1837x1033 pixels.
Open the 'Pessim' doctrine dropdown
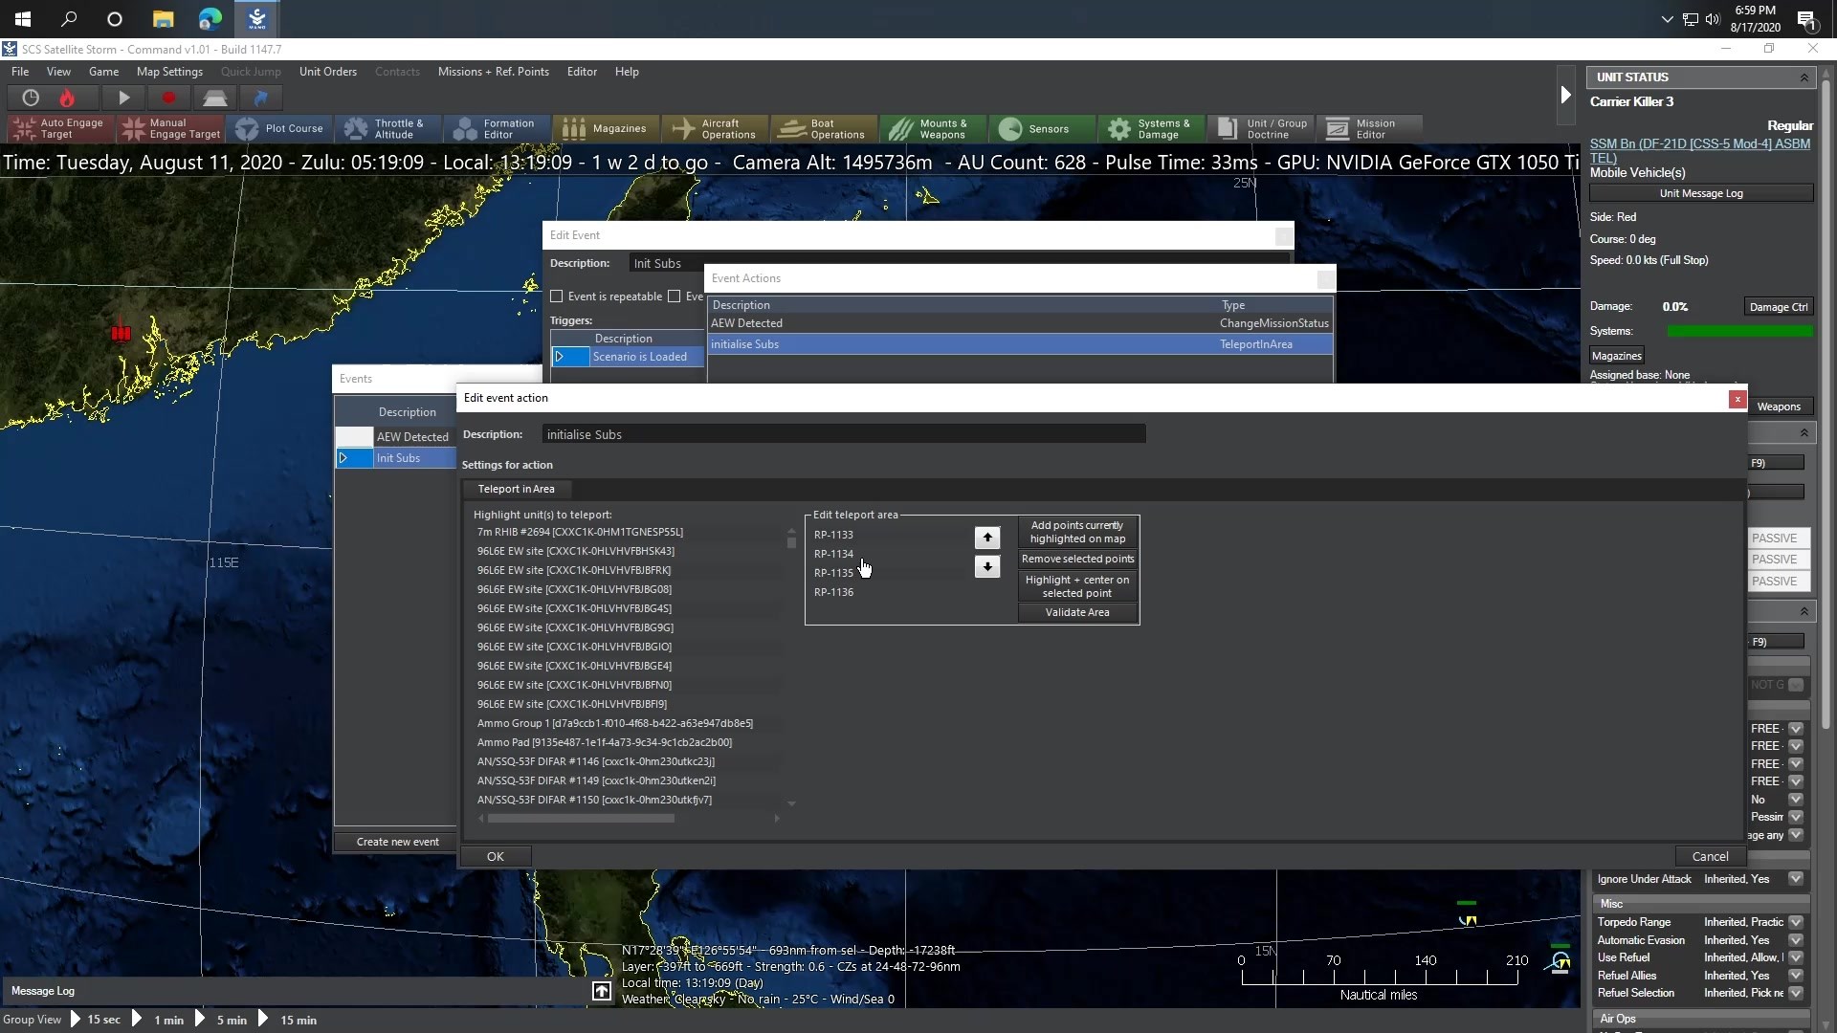[x=1796, y=817]
